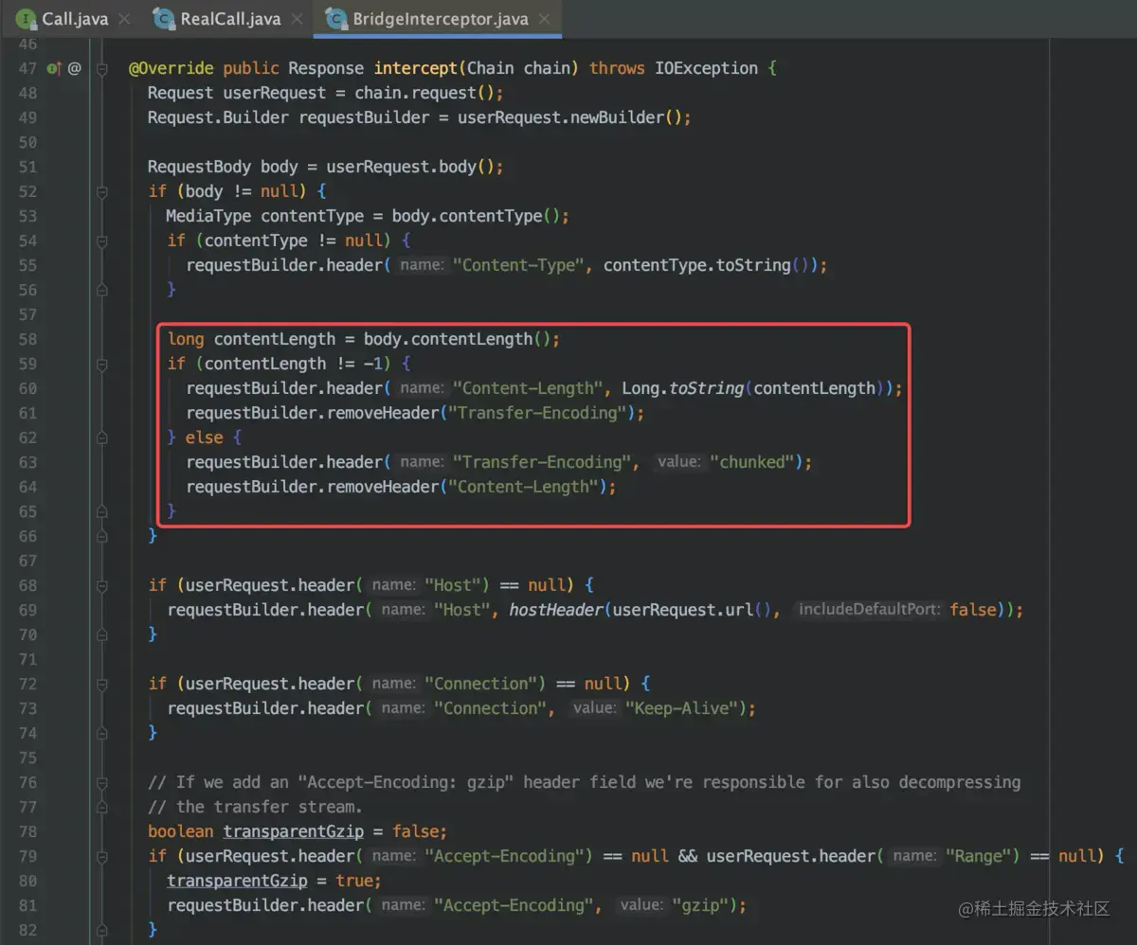Image resolution: width=1137 pixels, height=945 pixels.
Task: Collapse the if (body != null) block at line 52
Action: click(101, 191)
